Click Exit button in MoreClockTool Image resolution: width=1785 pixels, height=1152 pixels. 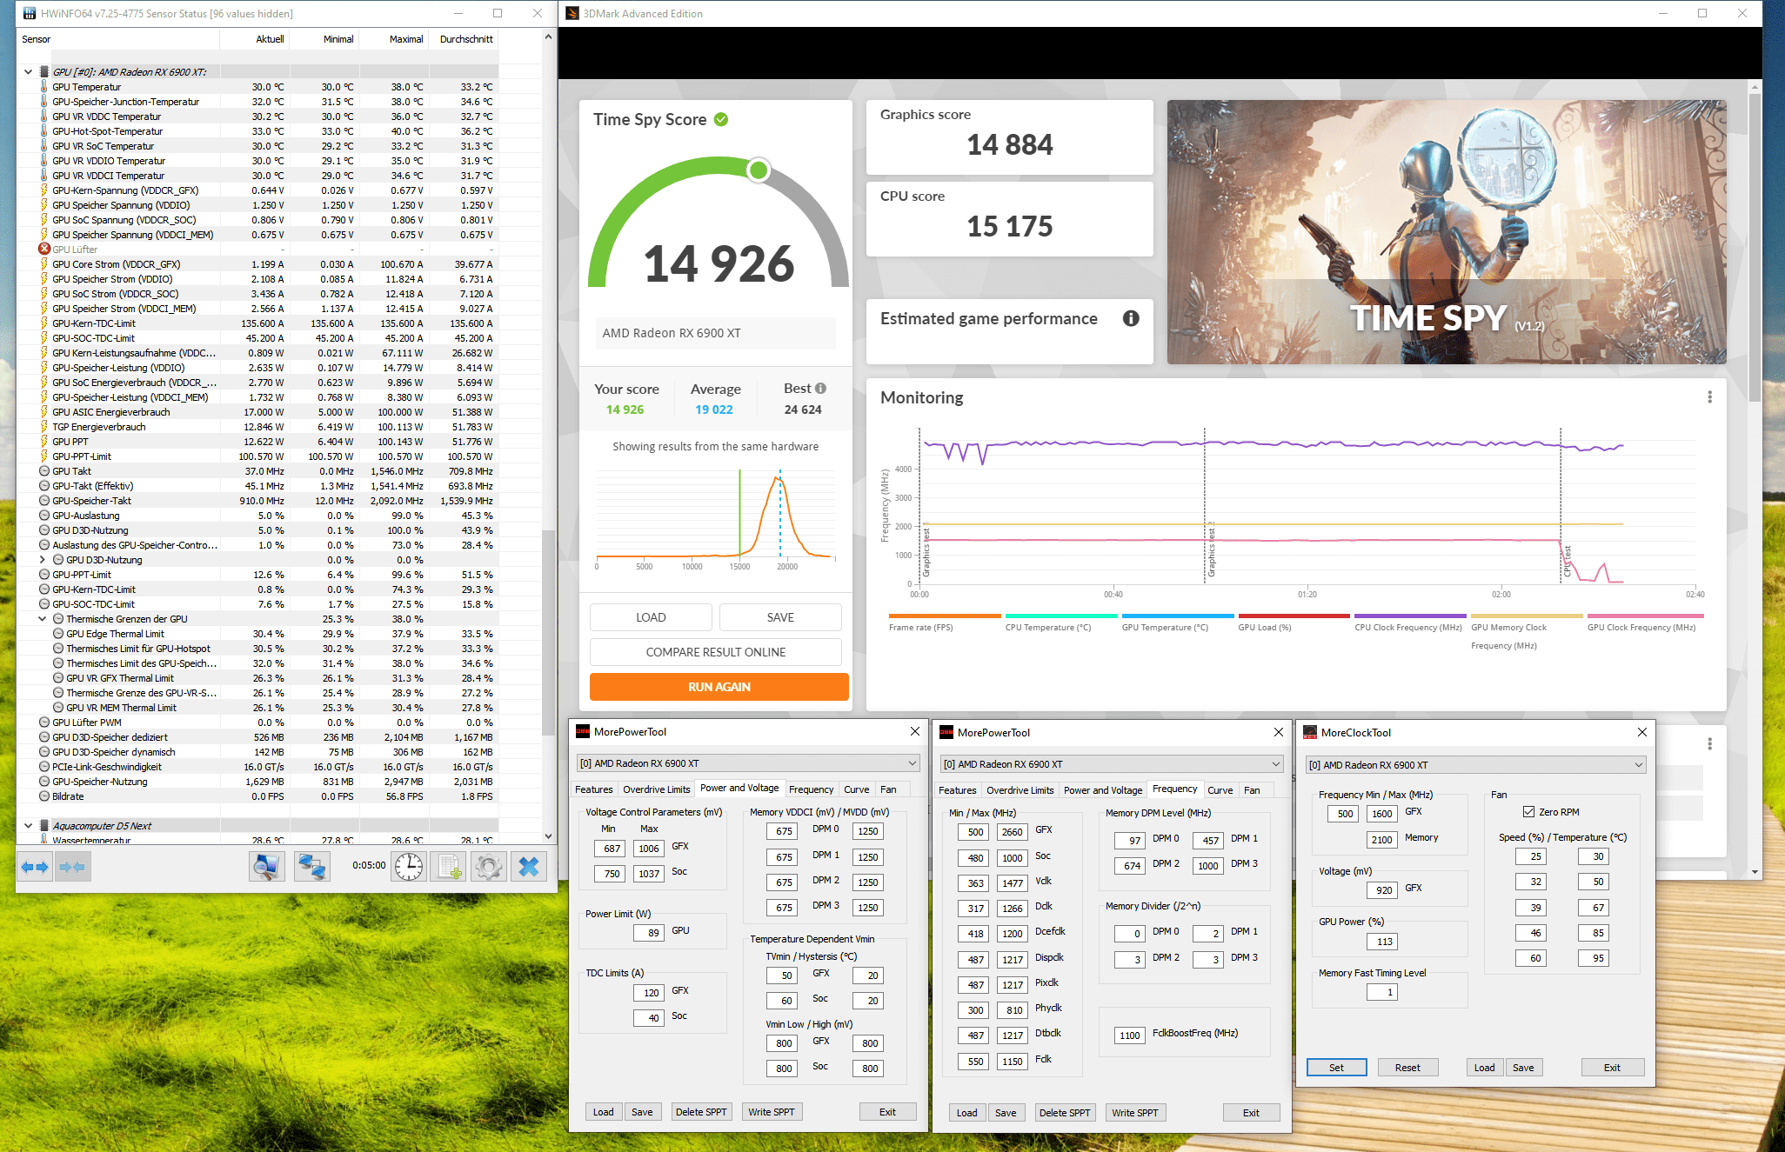pos(1612,1068)
